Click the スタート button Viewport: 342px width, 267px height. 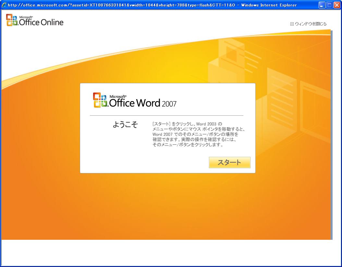point(229,162)
